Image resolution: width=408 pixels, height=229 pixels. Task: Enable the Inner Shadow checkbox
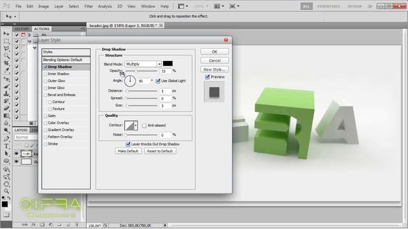click(x=45, y=74)
